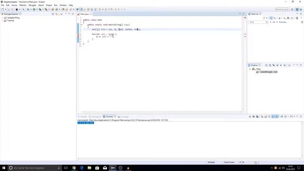
Task: Click the Tutorial project in Package Explorer
Action: tap(10, 20)
